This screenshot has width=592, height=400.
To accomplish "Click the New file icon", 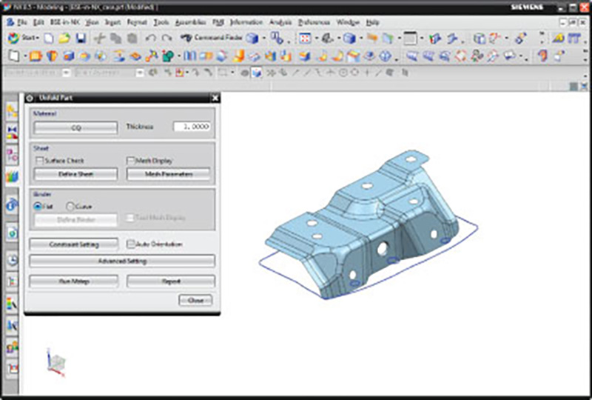I will tap(49, 38).
